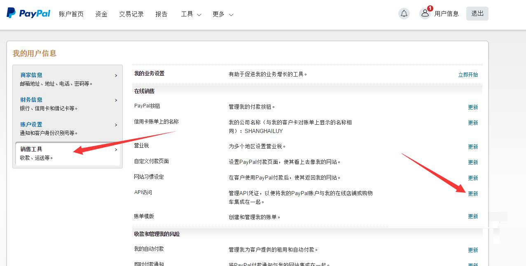
Task: Open 商家信息 in the sidebar
Action: [31, 75]
